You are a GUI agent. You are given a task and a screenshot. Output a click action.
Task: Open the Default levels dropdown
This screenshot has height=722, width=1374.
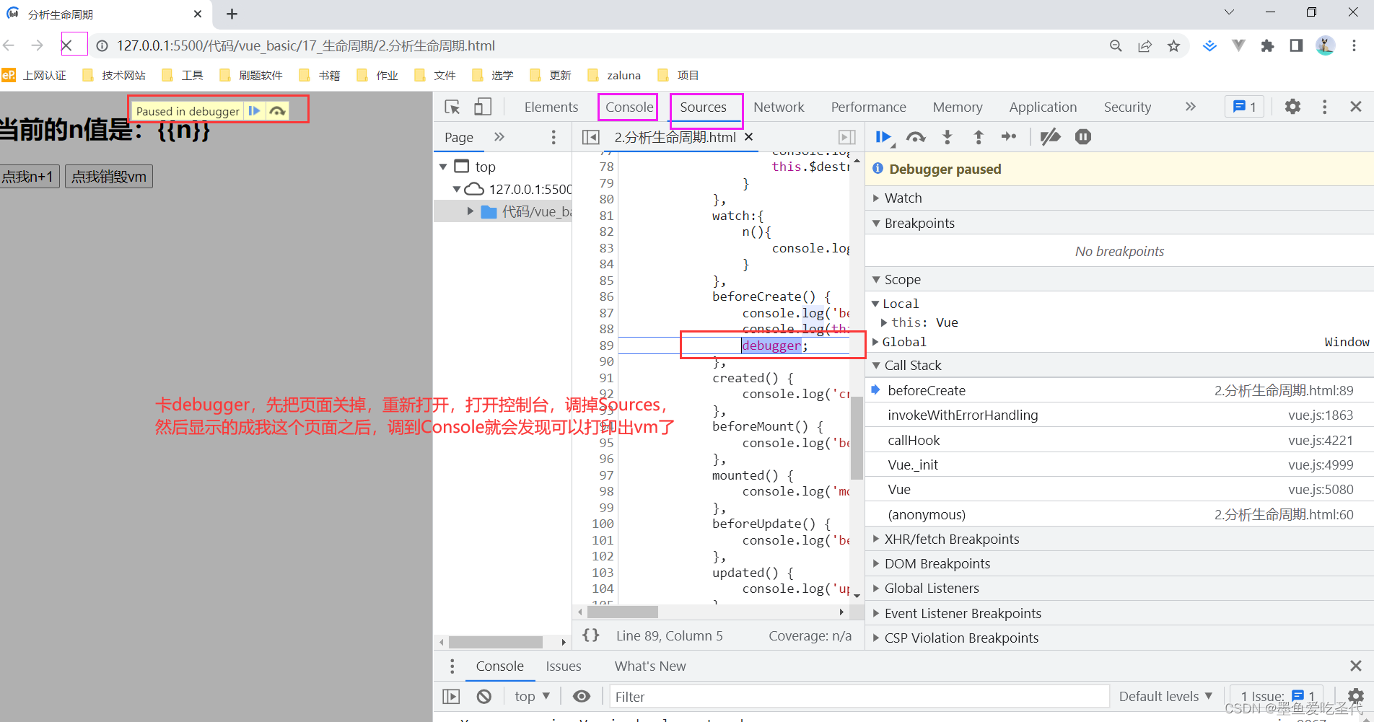[x=1165, y=697]
